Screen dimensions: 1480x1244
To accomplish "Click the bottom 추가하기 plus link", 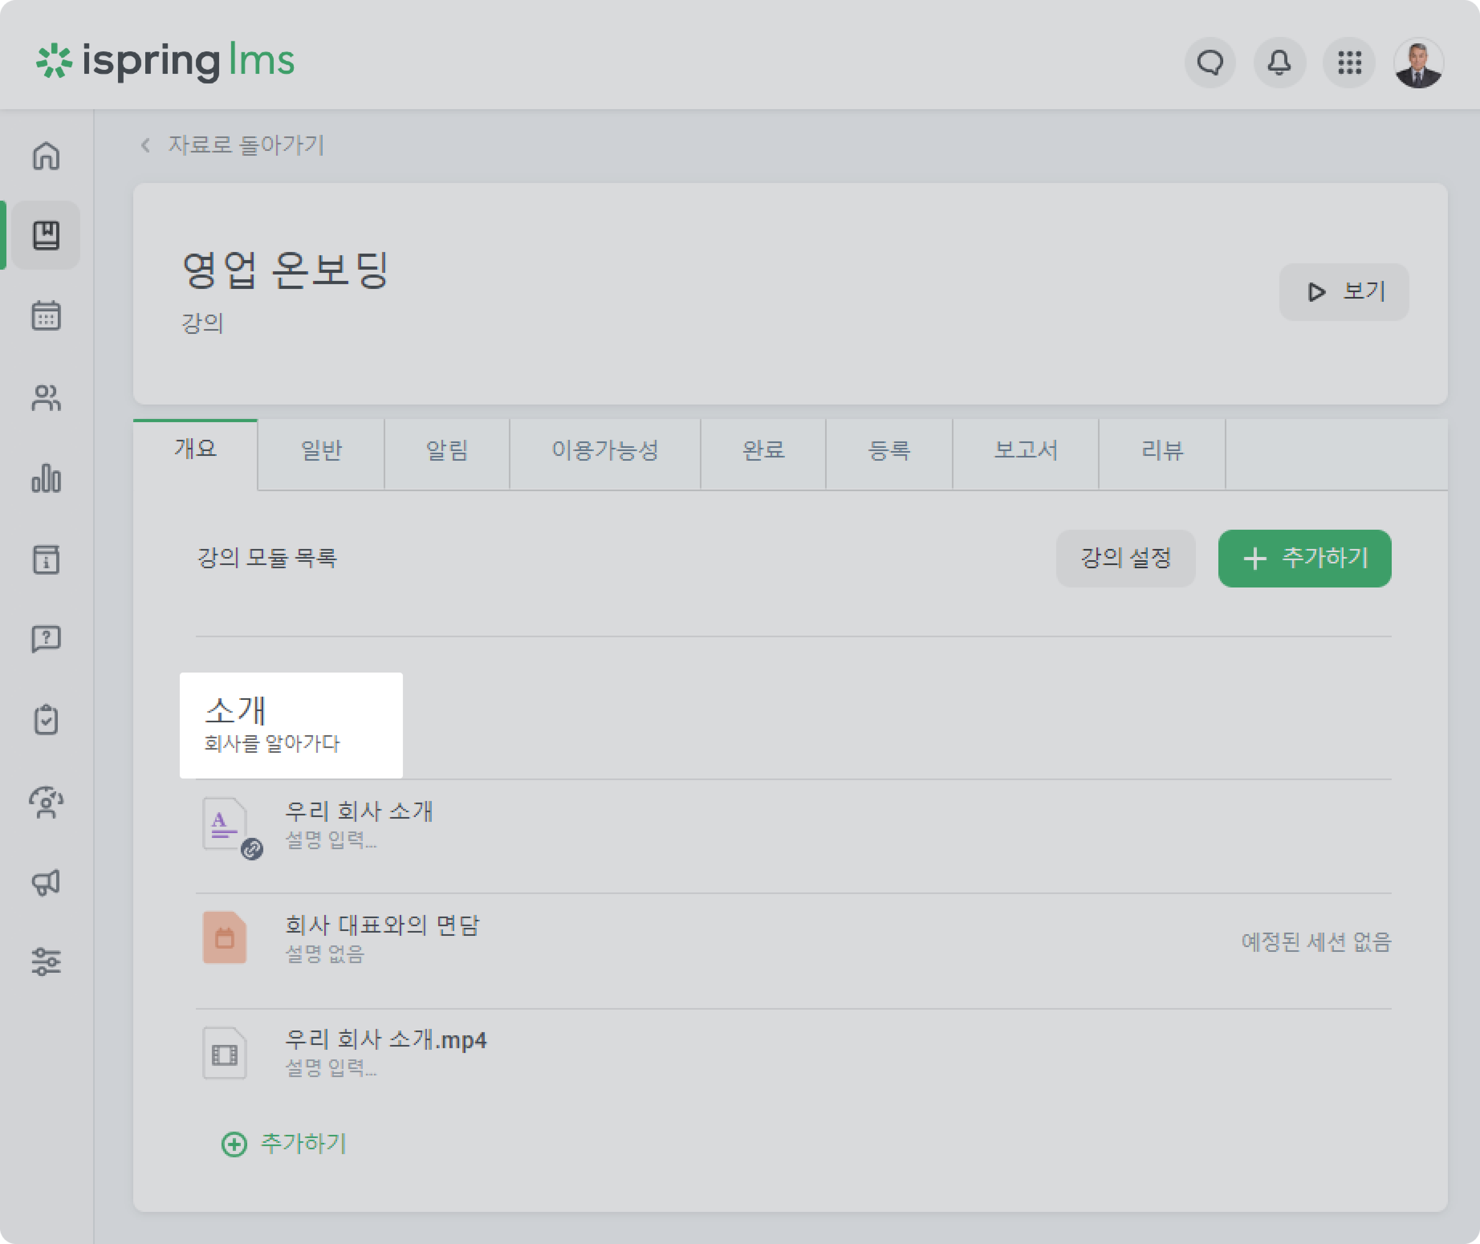I will (283, 1143).
